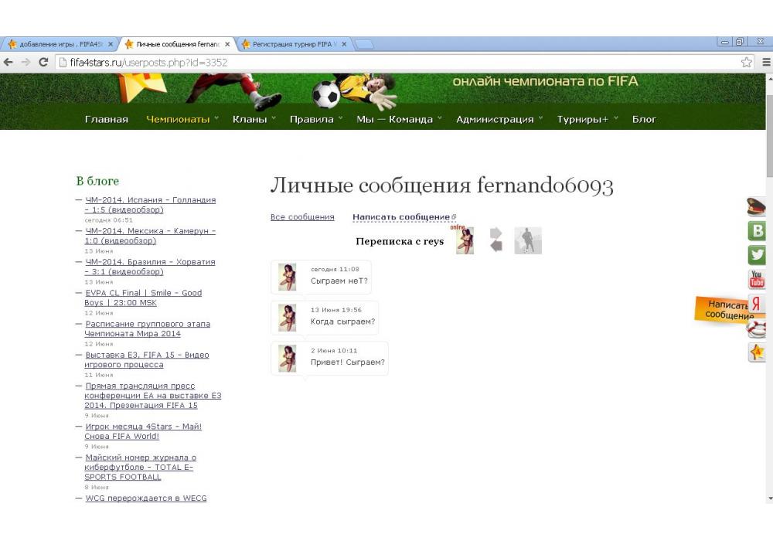The height and width of the screenshot is (541, 773).
Task: Click the gray footballer silhouette avatar
Action: point(528,240)
